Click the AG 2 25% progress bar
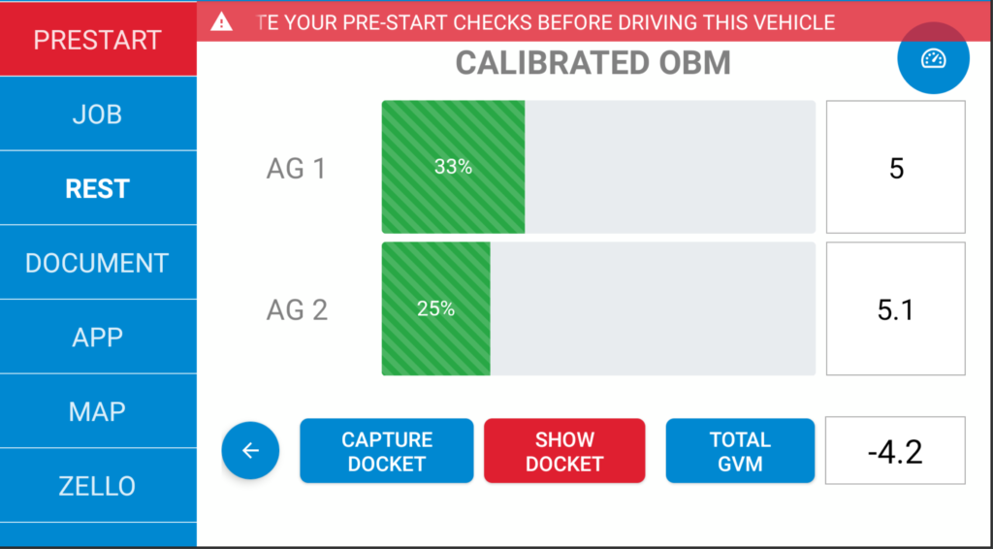This screenshot has width=993, height=549. (x=598, y=309)
